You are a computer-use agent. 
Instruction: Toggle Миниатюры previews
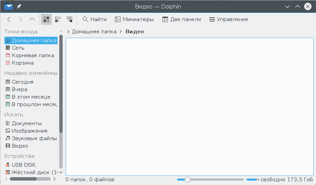coord(134,19)
